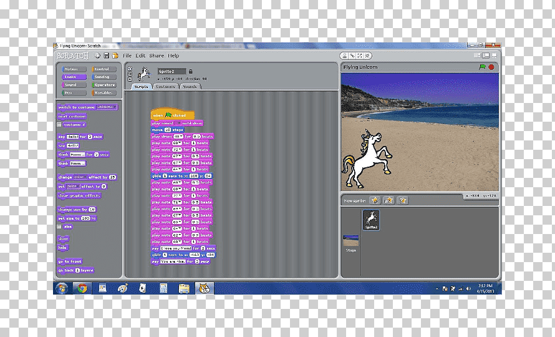Select the Variables block category
Viewport: 555px width, 337px height.
pyautogui.click(x=104, y=93)
